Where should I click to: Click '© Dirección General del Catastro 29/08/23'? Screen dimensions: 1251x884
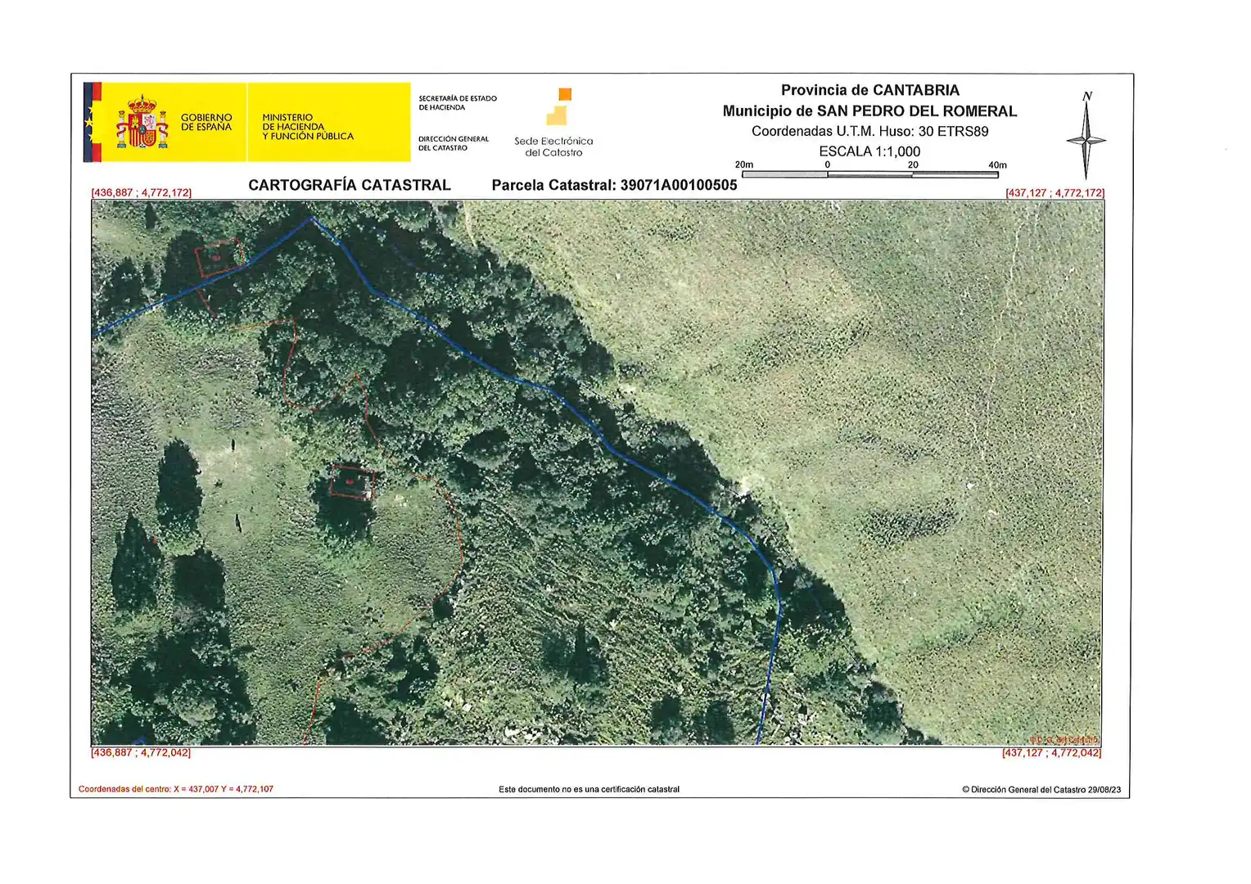[1041, 790]
